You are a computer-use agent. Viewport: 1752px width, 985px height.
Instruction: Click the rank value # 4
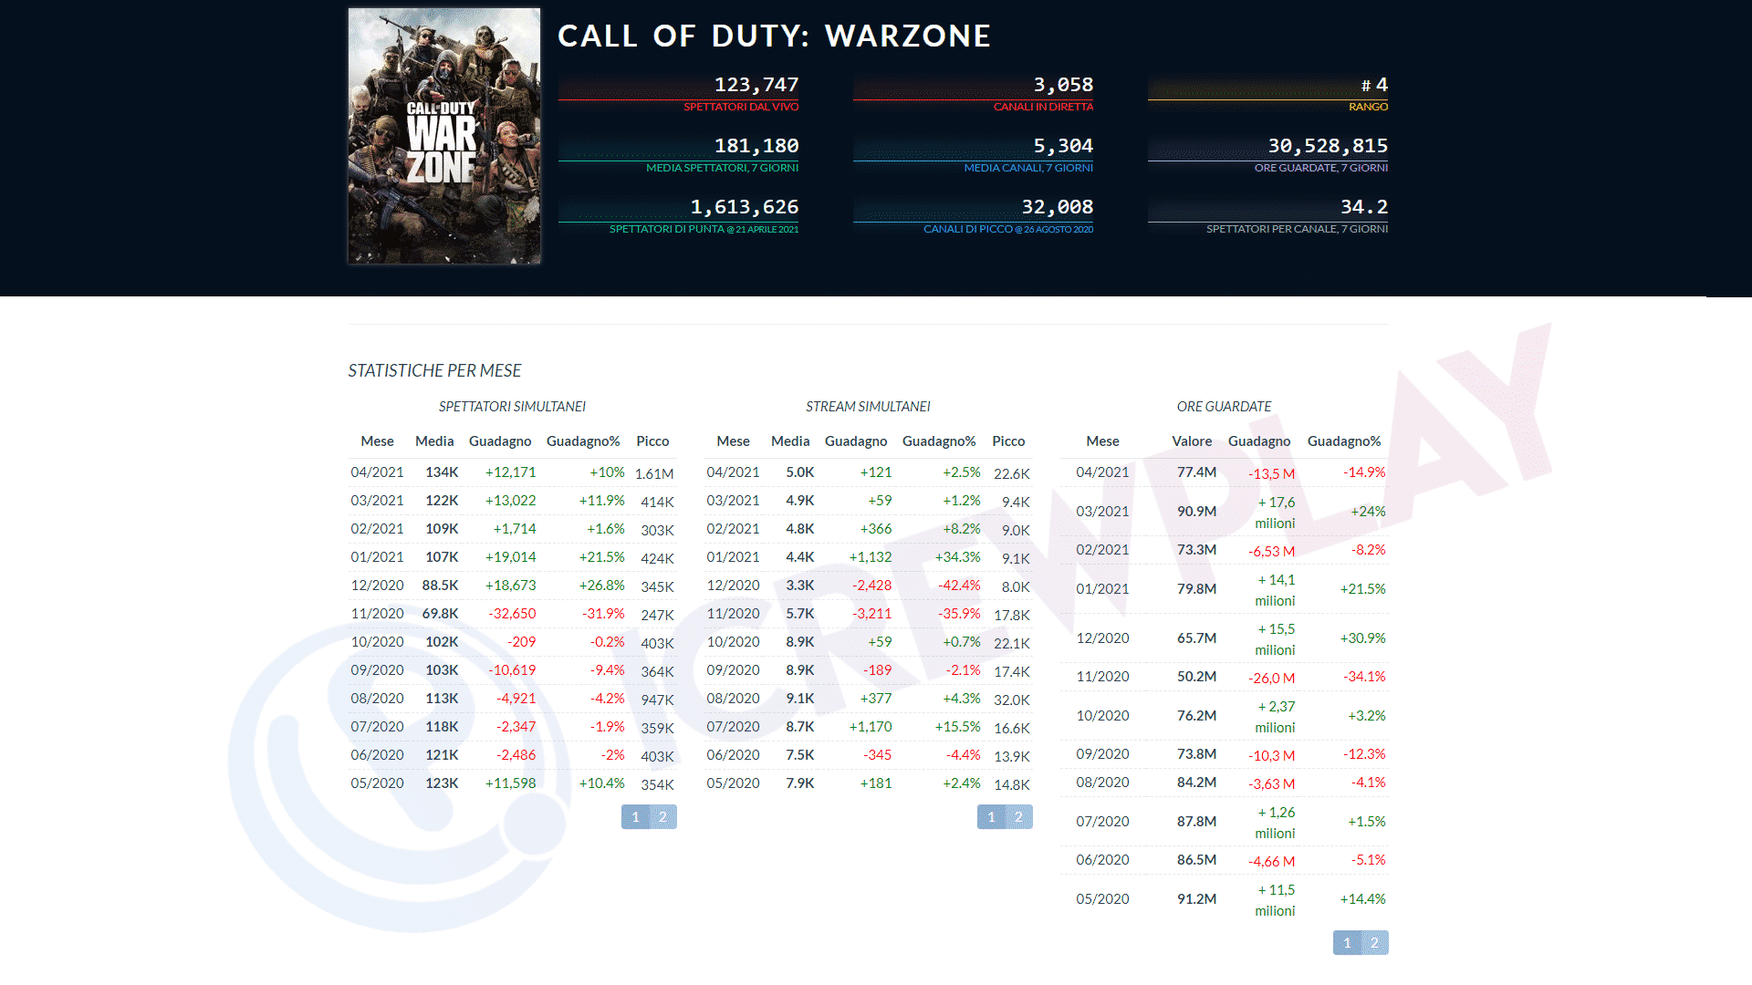tap(1374, 85)
